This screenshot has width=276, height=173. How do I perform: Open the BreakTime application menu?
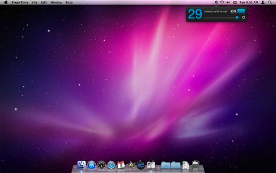tap(20, 2)
